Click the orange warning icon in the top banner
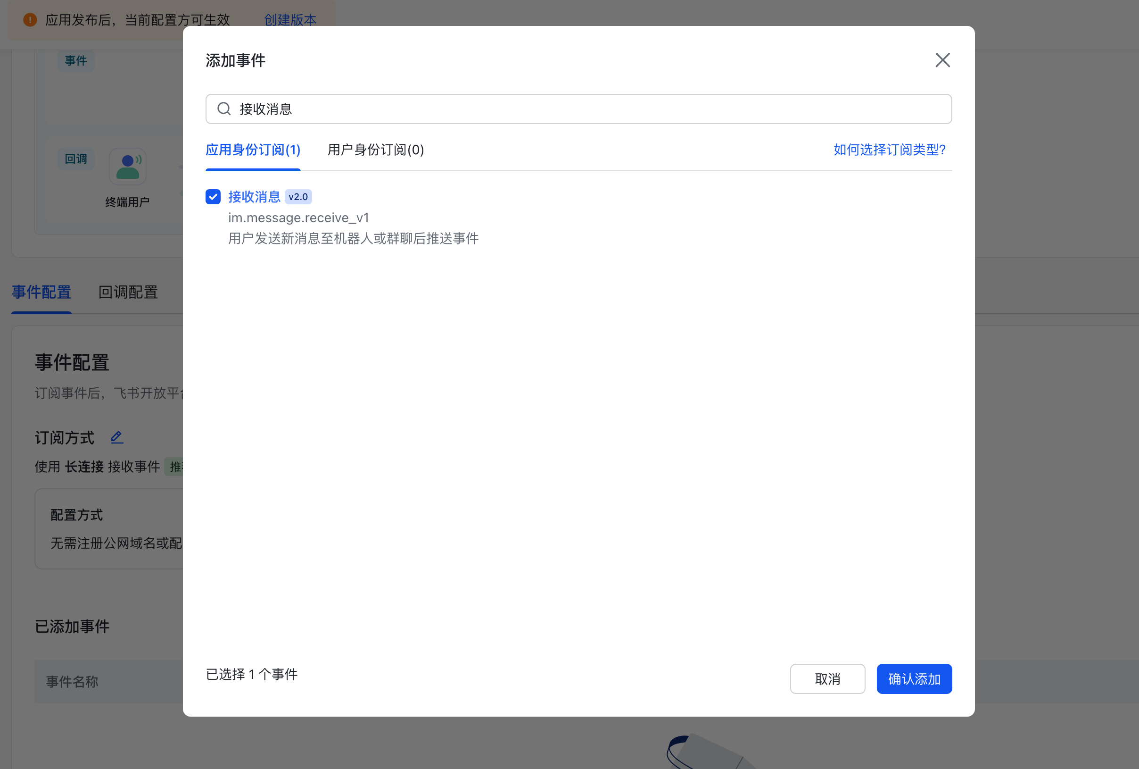Viewport: 1139px width, 769px height. [x=30, y=20]
